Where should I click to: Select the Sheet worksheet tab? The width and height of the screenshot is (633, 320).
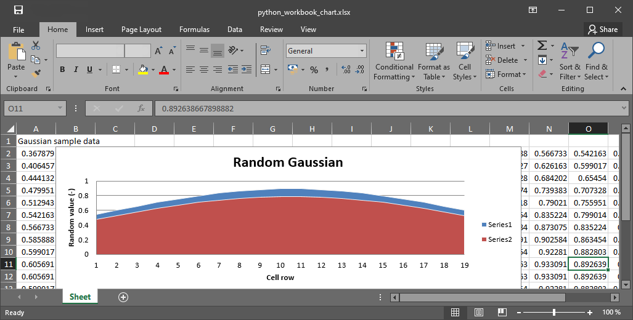point(80,297)
